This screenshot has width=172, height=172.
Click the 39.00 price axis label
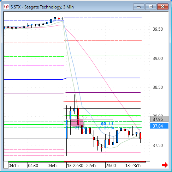click(x=158, y=58)
